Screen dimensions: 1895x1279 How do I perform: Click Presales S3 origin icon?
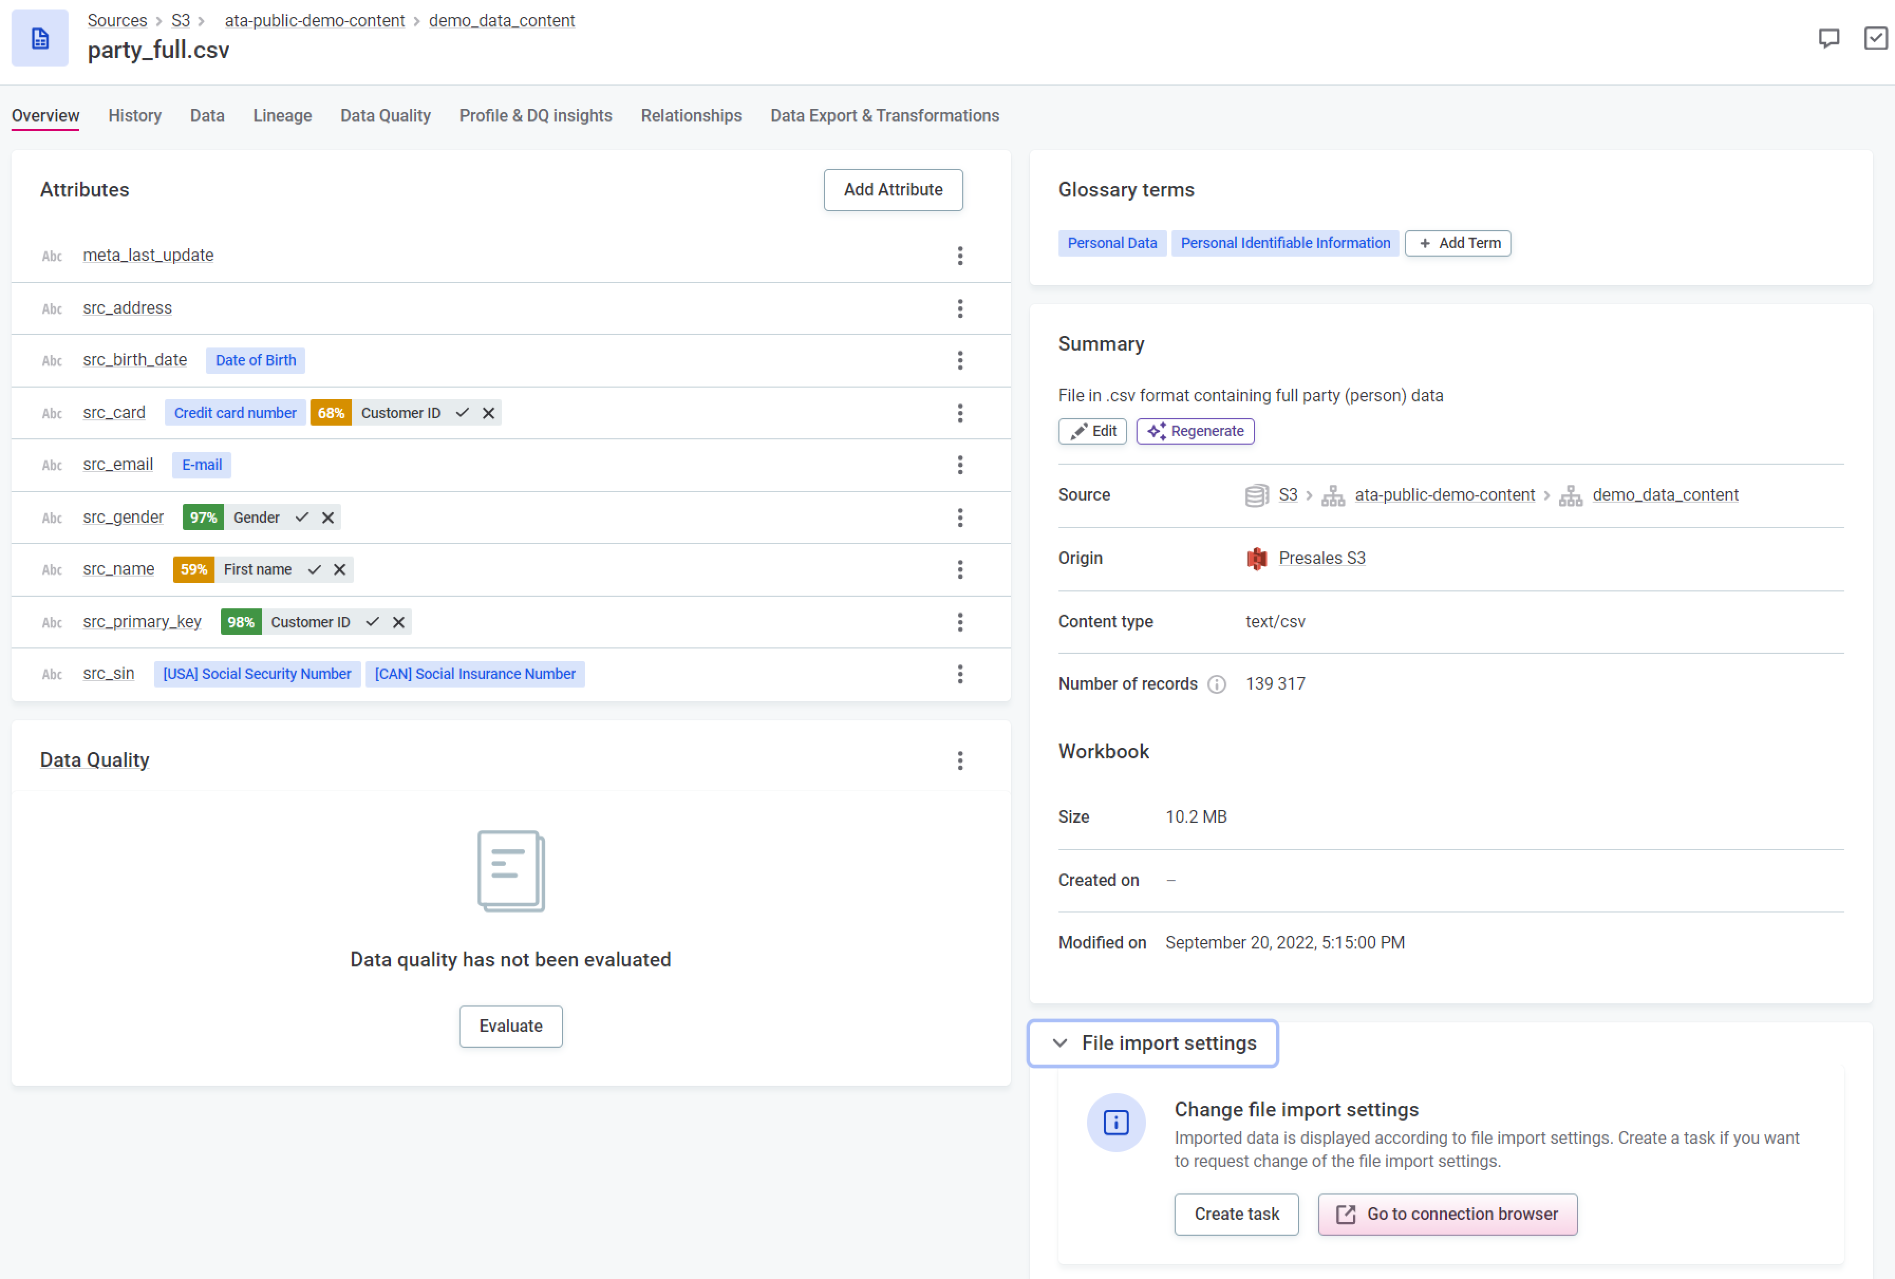(x=1256, y=558)
